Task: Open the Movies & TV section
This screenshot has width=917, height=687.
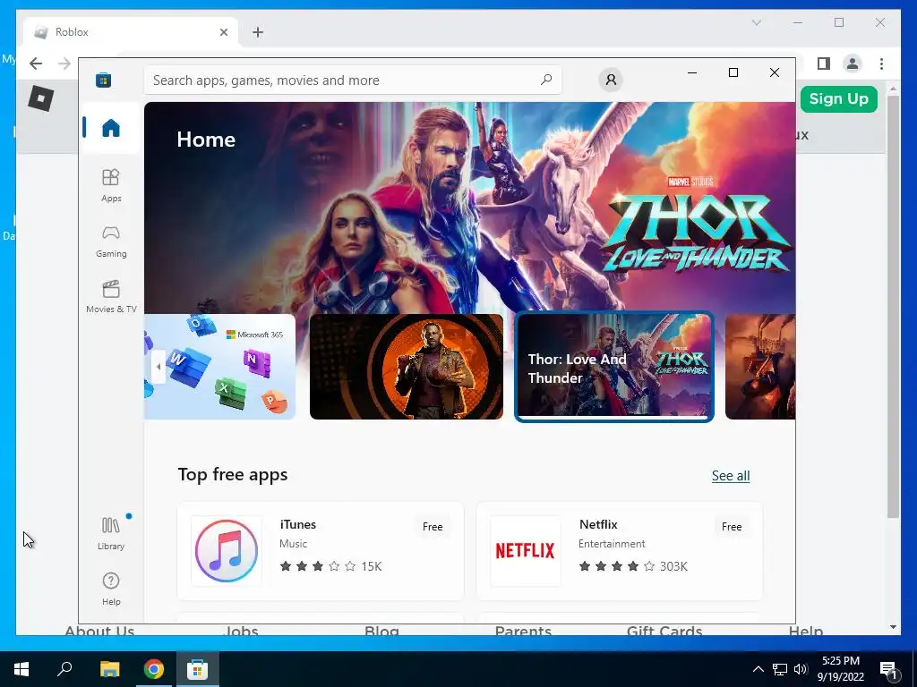Action: pyautogui.click(x=111, y=297)
